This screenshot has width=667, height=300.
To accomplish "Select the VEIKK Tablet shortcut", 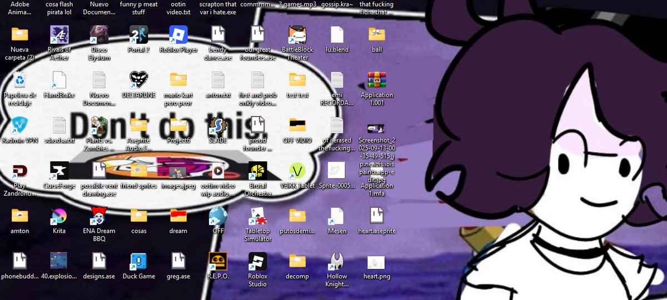I will (297, 171).
